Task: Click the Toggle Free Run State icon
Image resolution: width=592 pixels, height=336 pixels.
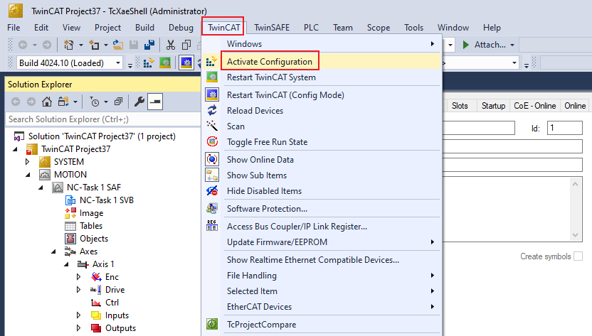Action: [x=212, y=142]
